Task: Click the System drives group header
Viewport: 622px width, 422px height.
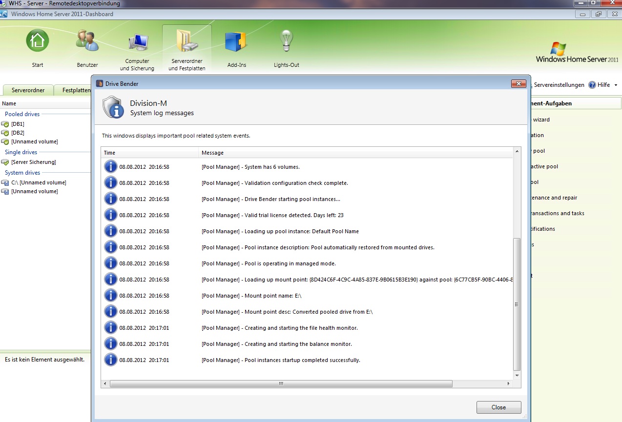Action: [22, 173]
